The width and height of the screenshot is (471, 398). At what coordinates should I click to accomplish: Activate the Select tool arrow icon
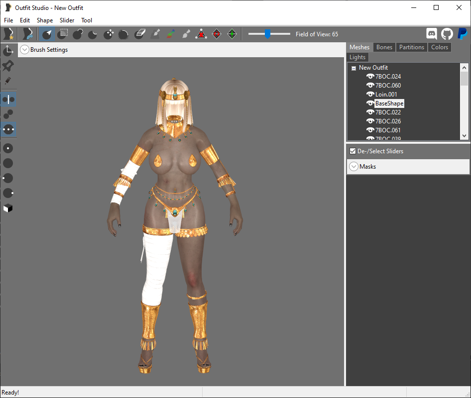coord(47,34)
